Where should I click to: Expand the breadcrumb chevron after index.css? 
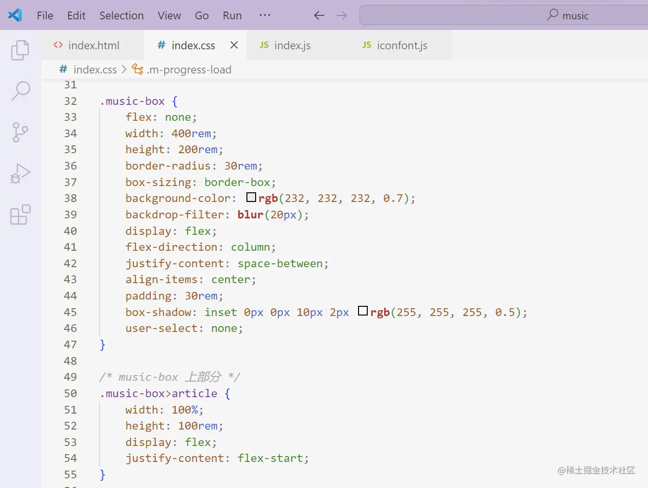click(x=124, y=70)
